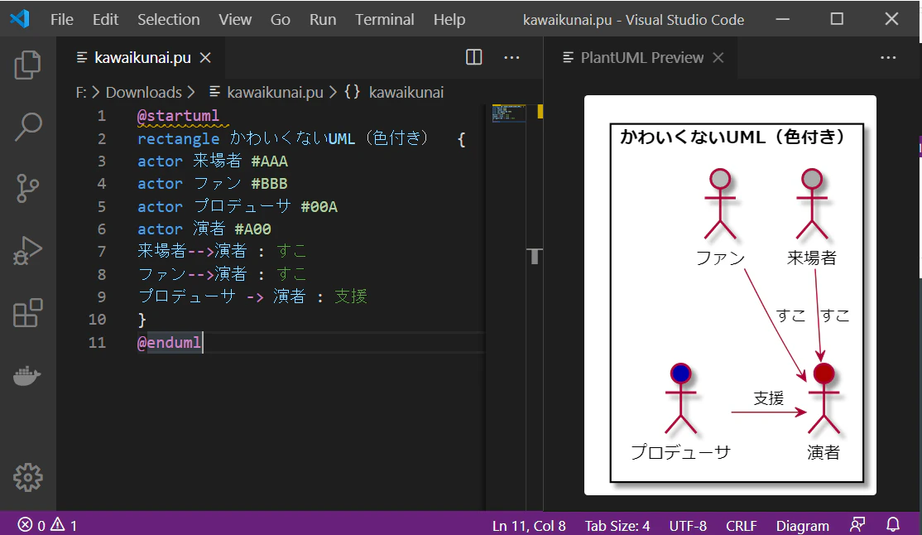This screenshot has width=922, height=535.
Task: Open the Help menu
Action: tap(449, 19)
